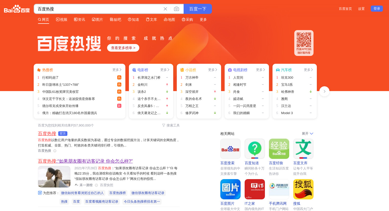Expand 更多 for 小说榜
The height and width of the screenshot is (211, 389).
click(213, 70)
